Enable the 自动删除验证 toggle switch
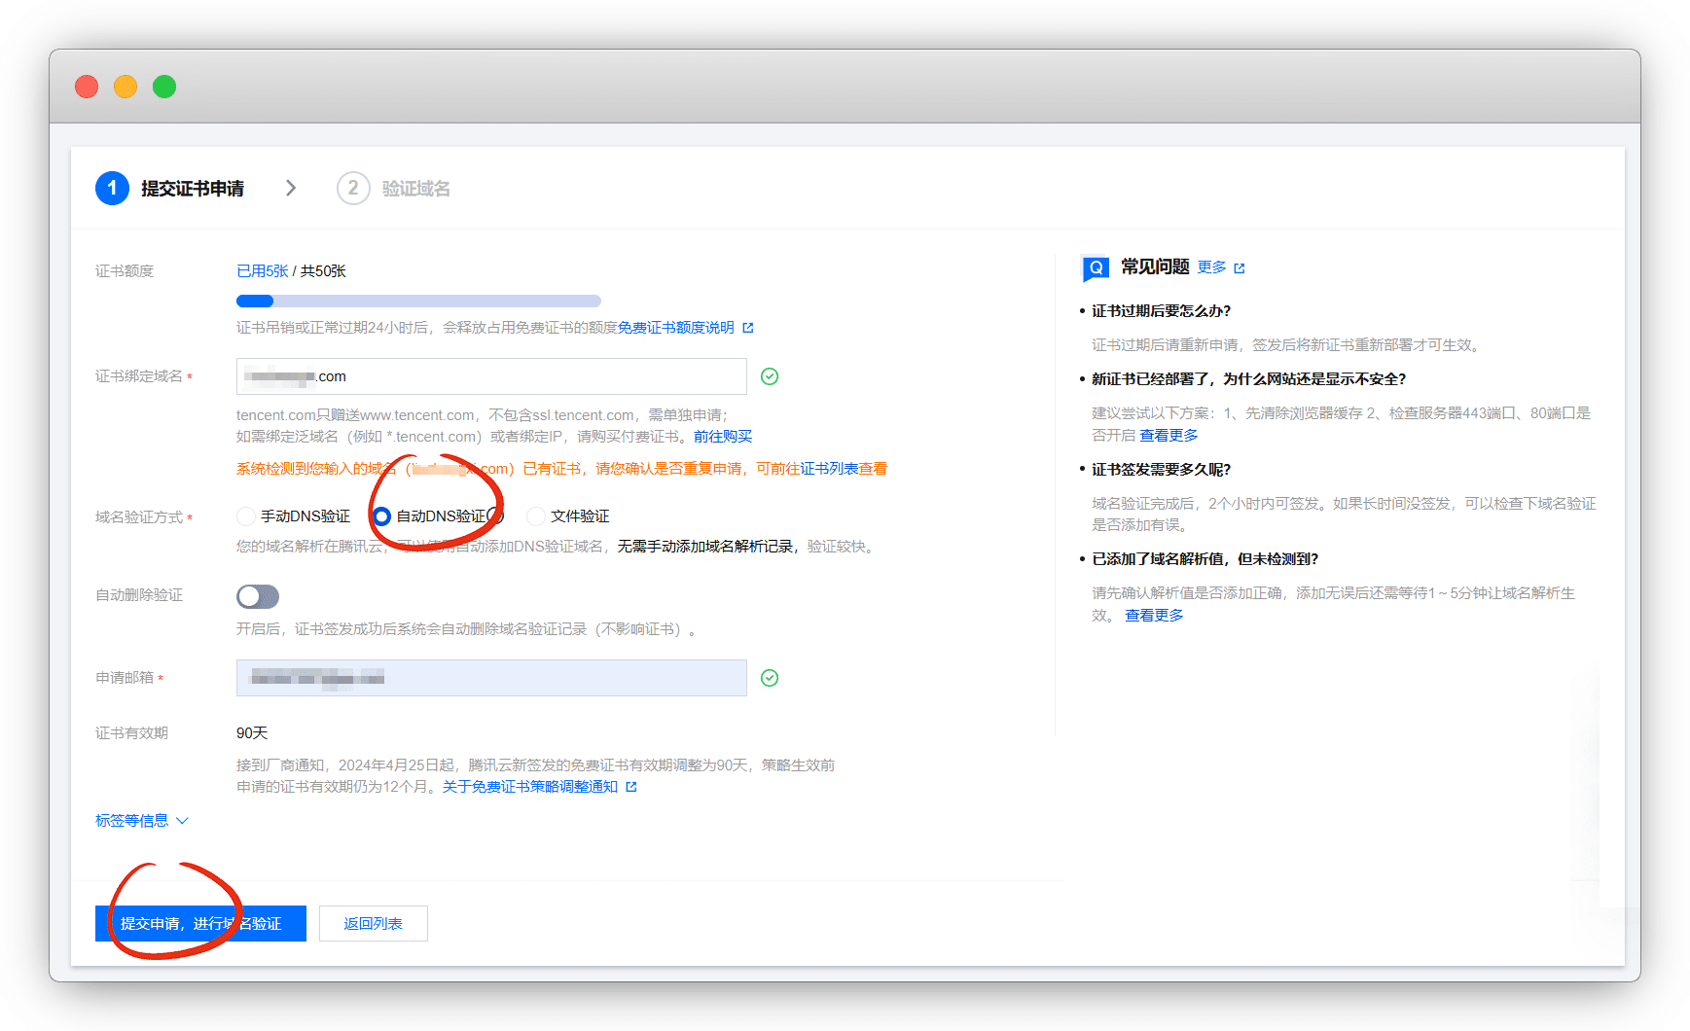This screenshot has height=1031, width=1690. pyautogui.click(x=258, y=596)
